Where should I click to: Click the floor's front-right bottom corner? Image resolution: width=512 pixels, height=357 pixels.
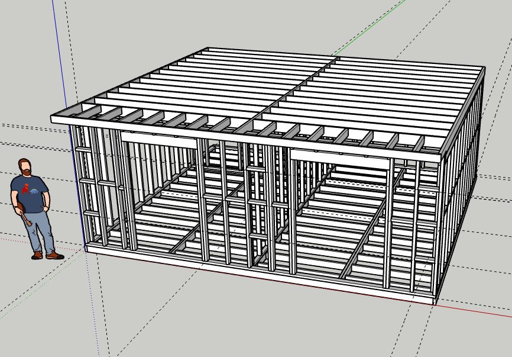tap(433, 303)
